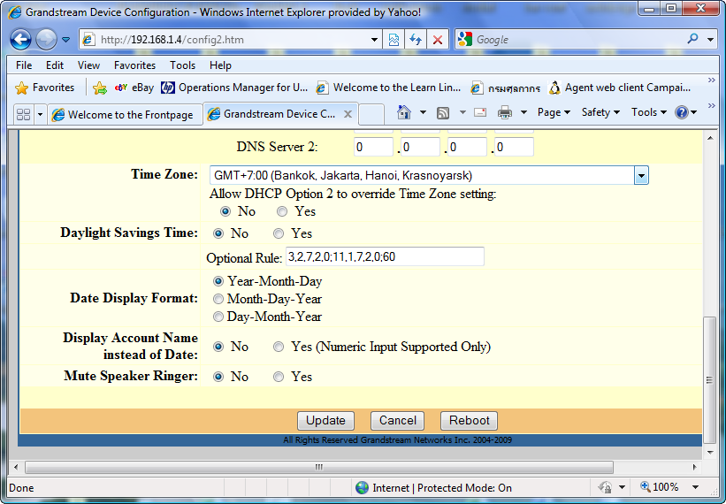The height and width of the screenshot is (504, 726).
Task: Click the Home icon in command bar
Action: pyautogui.click(x=404, y=112)
